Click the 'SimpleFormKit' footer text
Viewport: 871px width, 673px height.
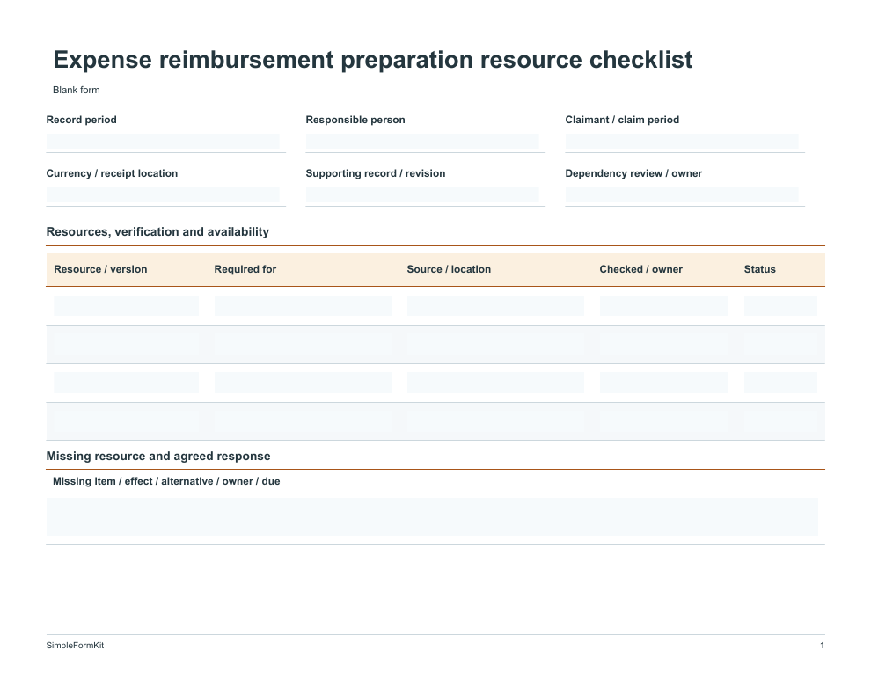pyautogui.click(x=75, y=645)
